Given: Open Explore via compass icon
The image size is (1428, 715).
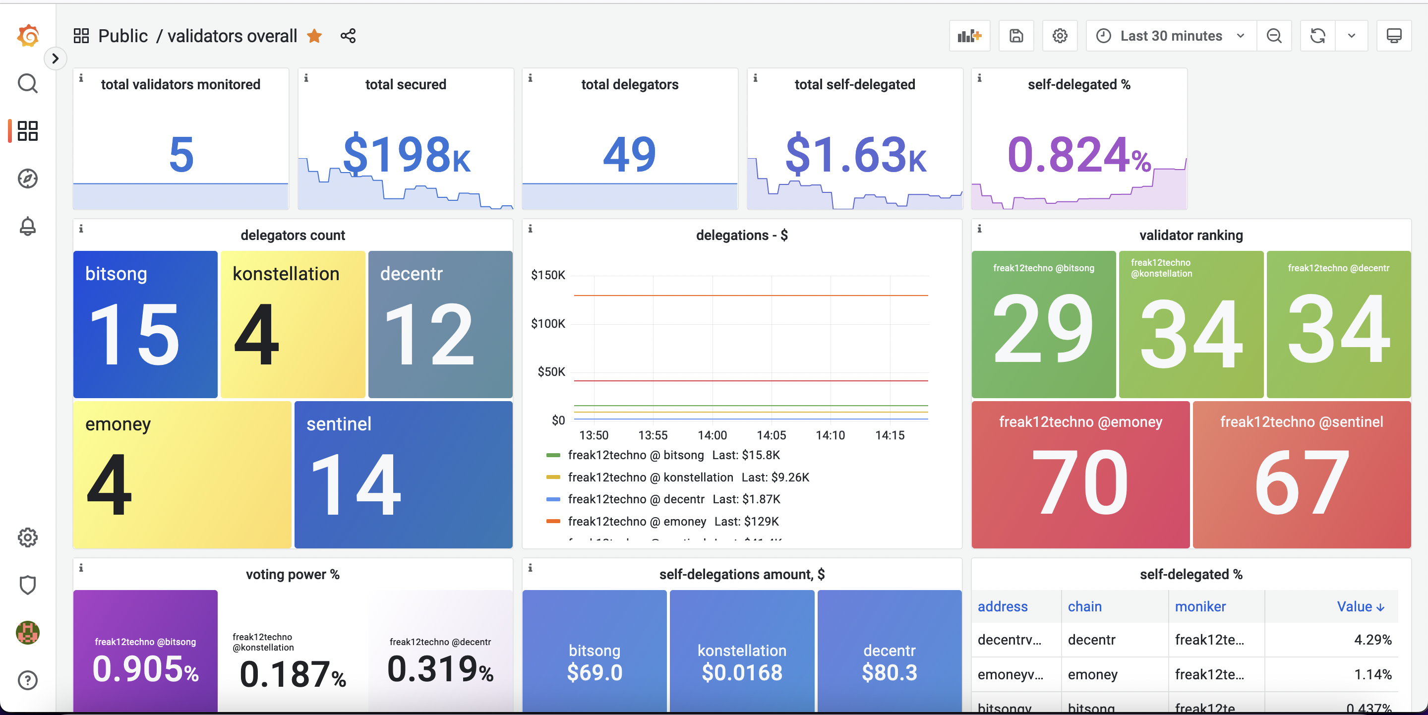Looking at the screenshot, I should pos(28,179).
